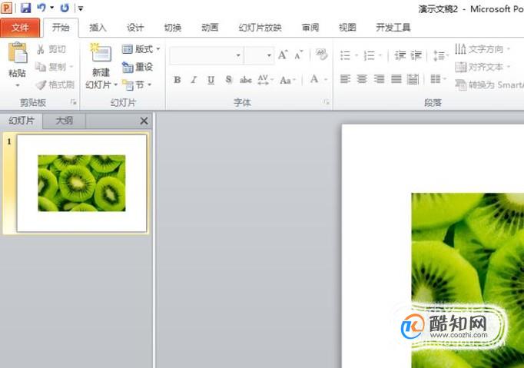The width and height of the screenshot is (524, 368).
Task: Open the 字体 dialog launcher
Action: point(327,102)
